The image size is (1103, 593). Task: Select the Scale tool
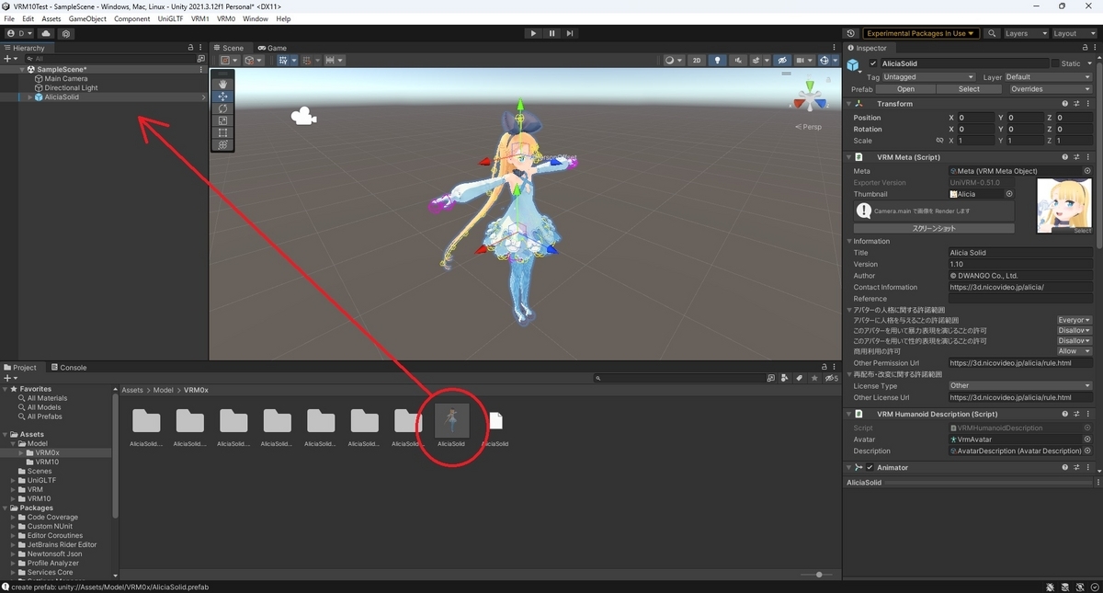point(222,120)
